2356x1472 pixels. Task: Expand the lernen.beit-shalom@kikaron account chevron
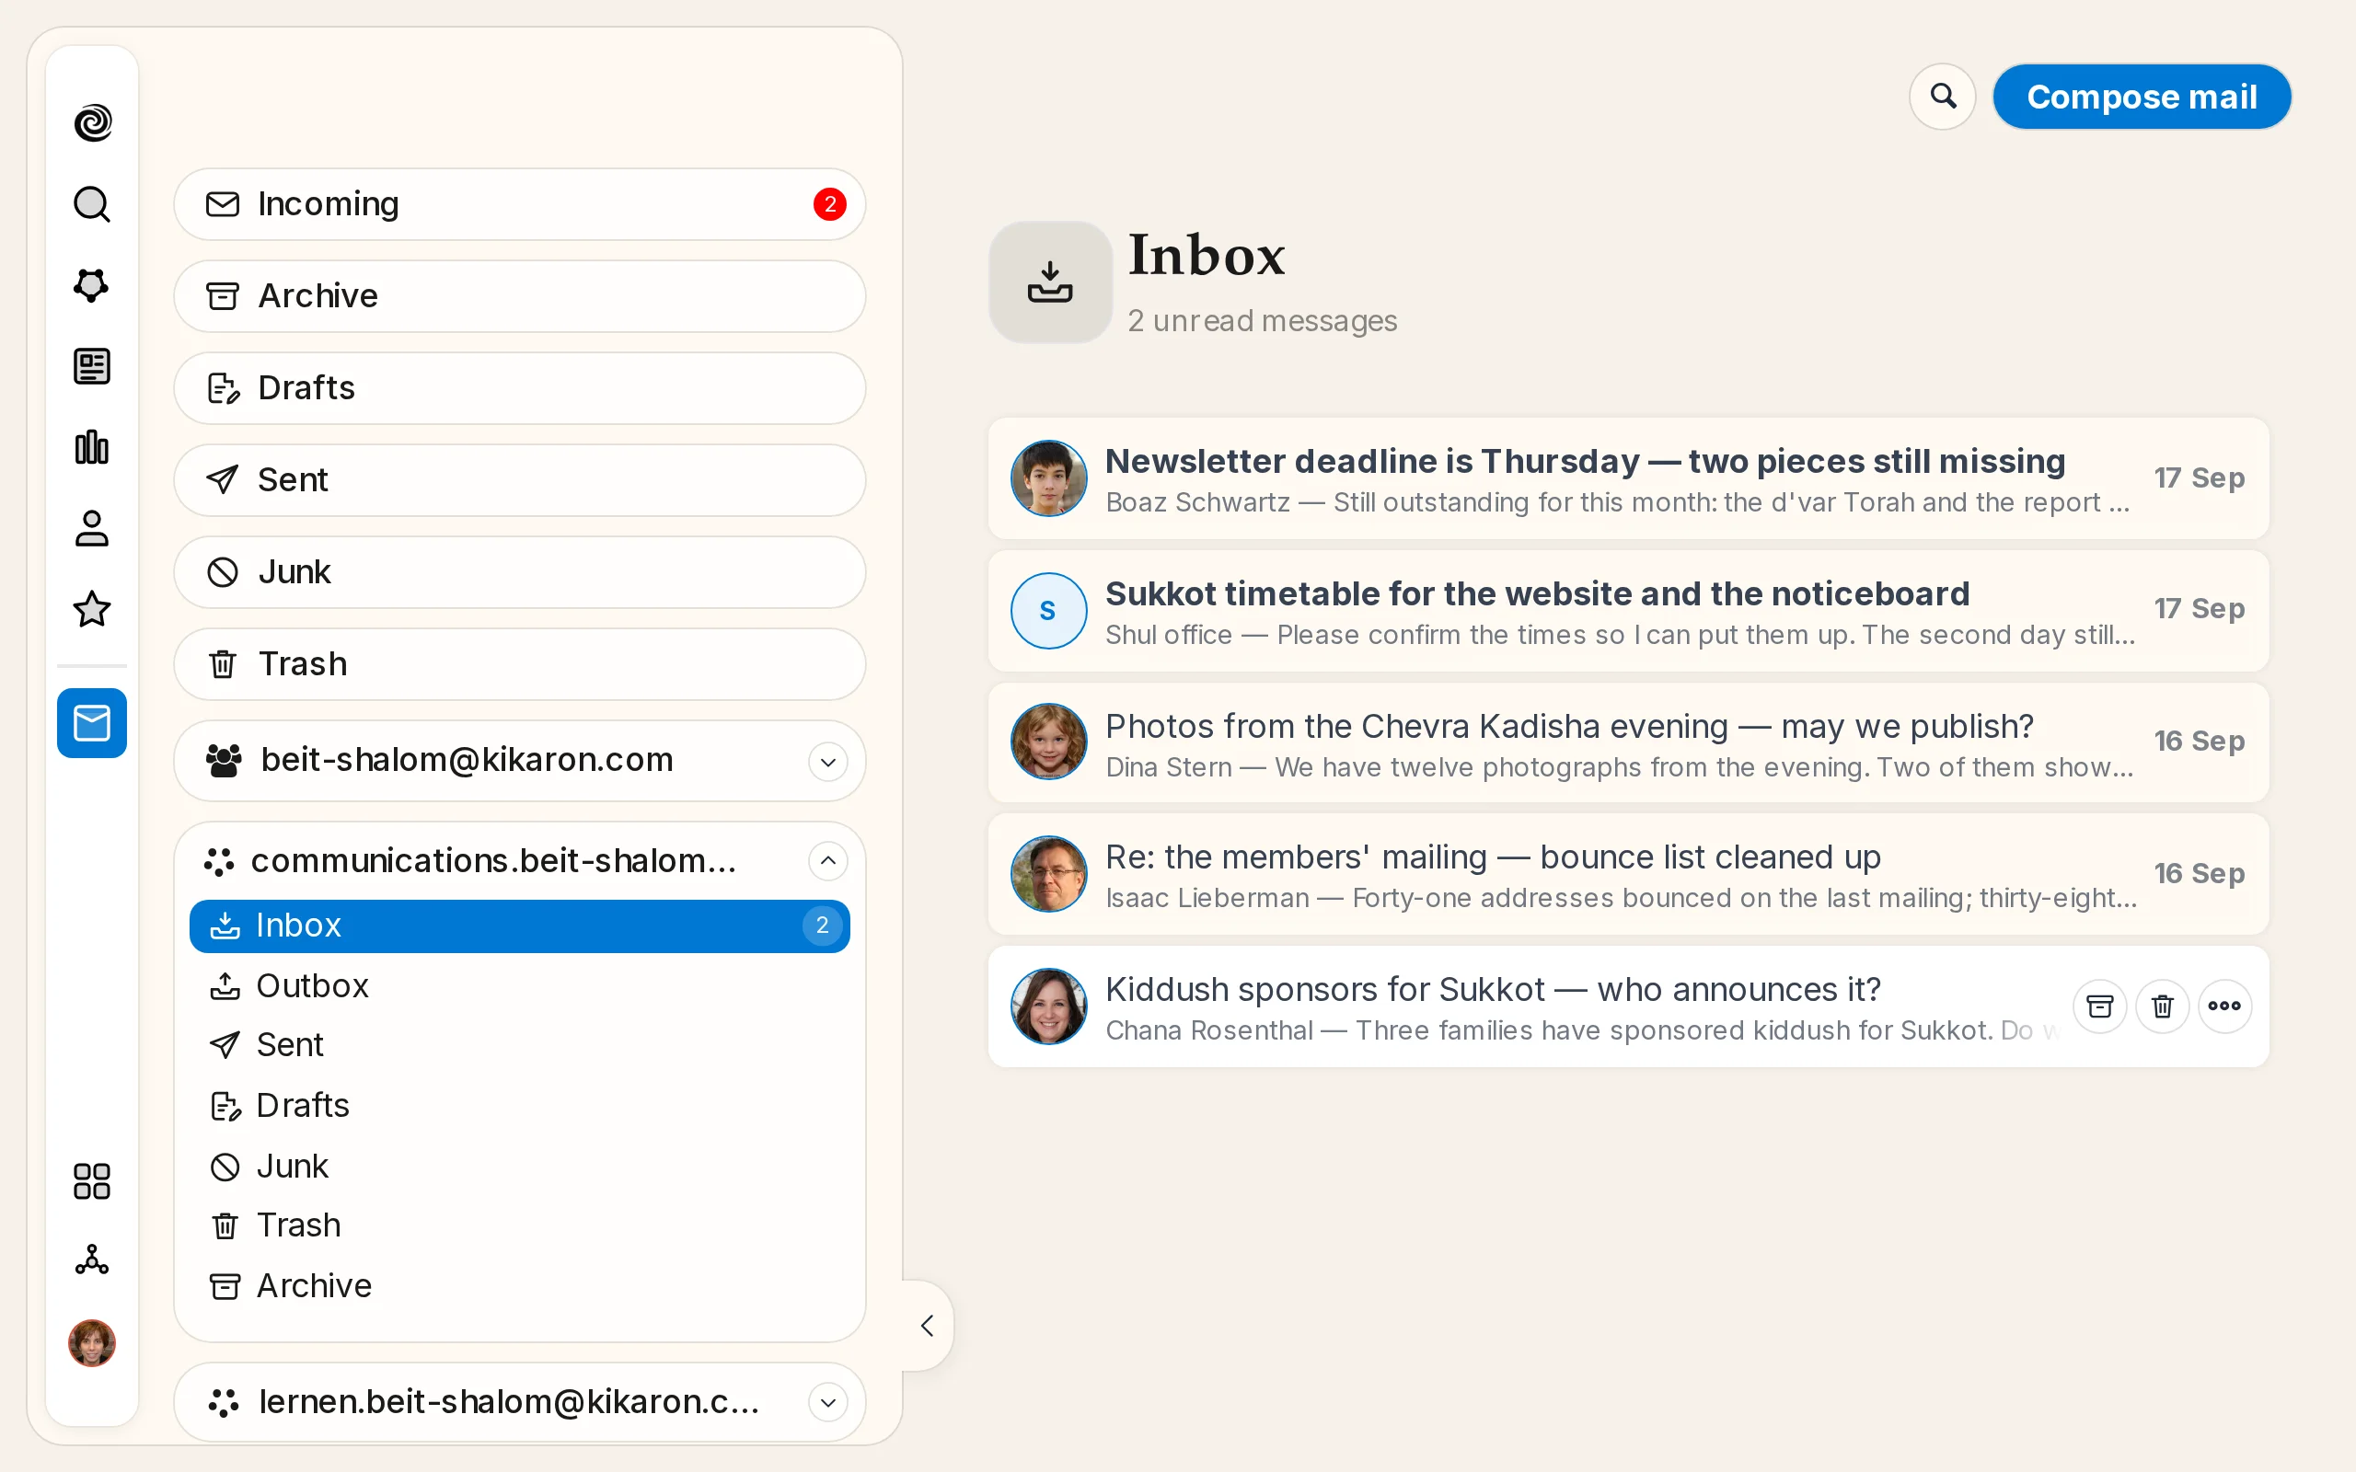click(827, 1403)
